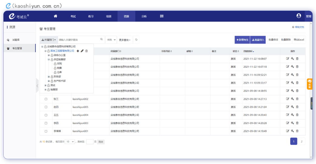Click the 批量删除 button
The image size is (316, 164).
click(x=286, y=40)
